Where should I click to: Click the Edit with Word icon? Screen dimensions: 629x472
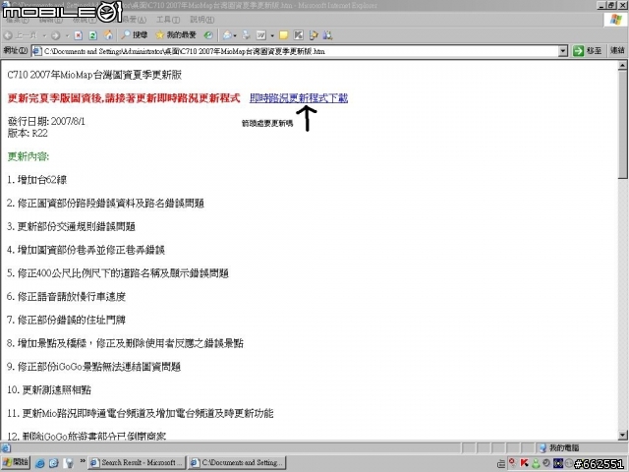[261, 35]
